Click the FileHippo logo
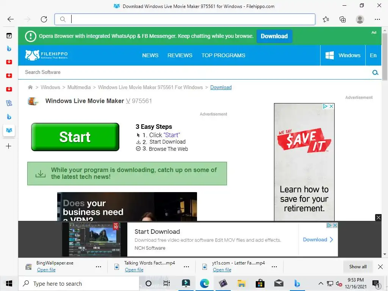The width and height of the screenshot is (388, 291). click(46, 55)
